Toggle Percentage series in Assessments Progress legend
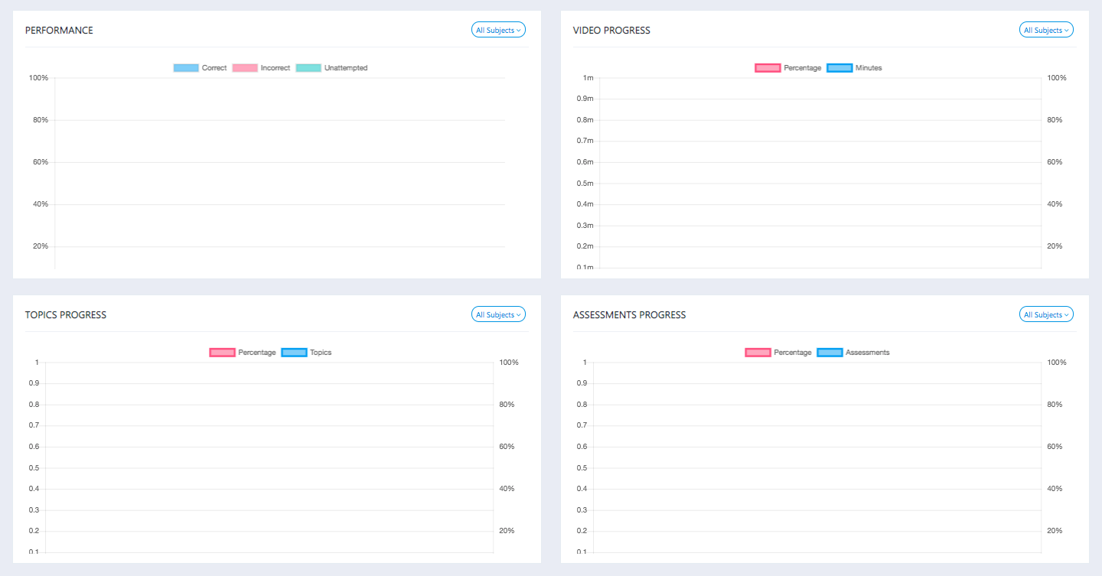This screenshot has height=576, width=1102. pyautogui.click(x=778, y=353)
